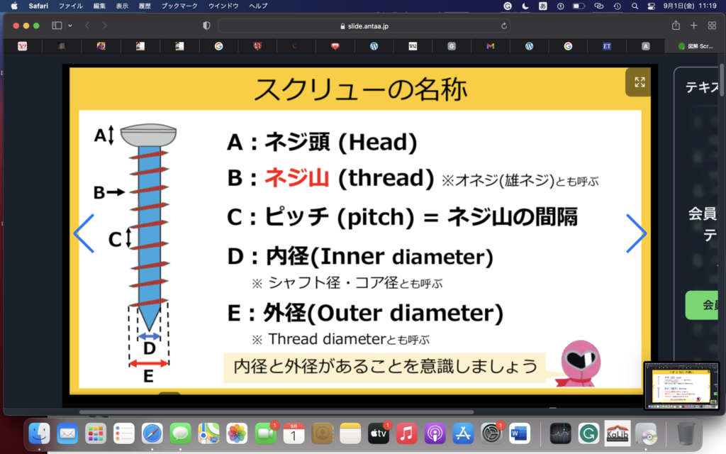Reload the page in address bar

(x=504, y=26)
